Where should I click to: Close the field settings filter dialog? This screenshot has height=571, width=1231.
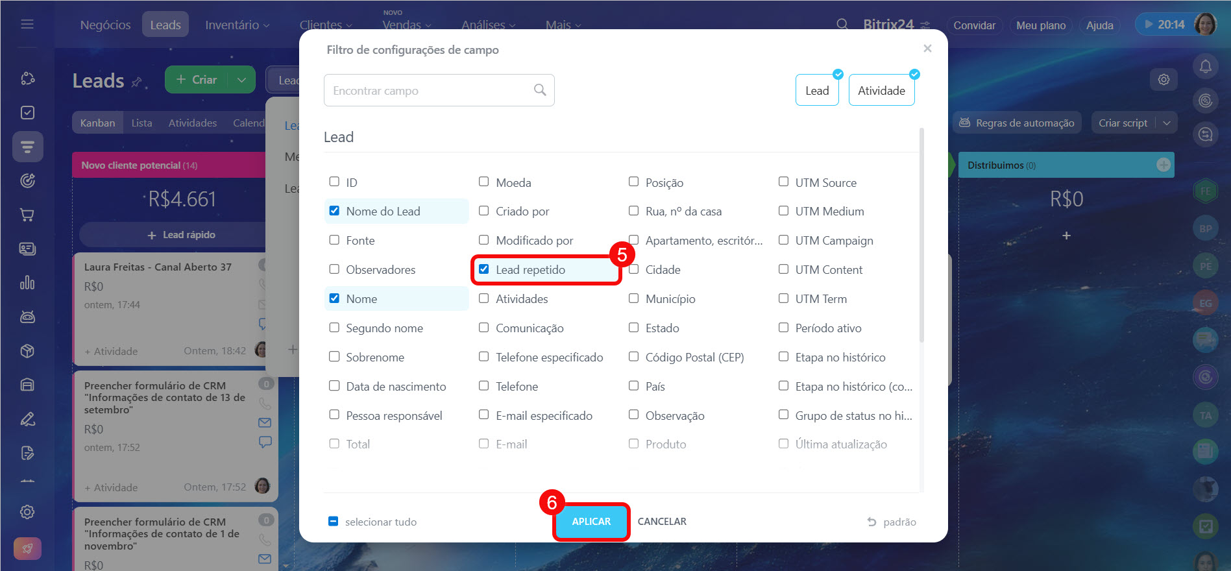tap(927, 49)
